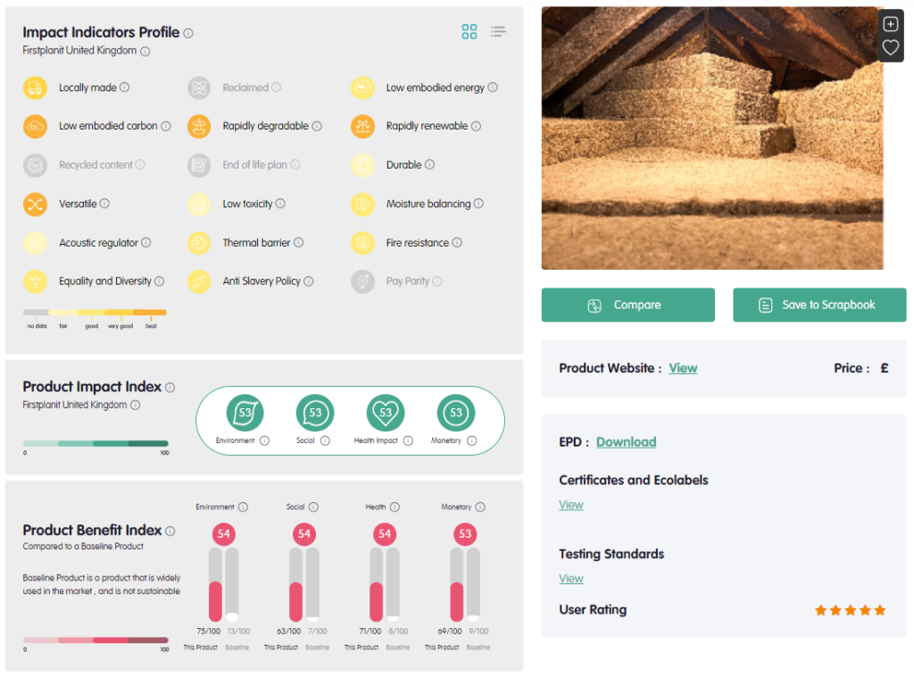
Task: Open info tooltip next to Impact Indicators Profile
Action: click(188, 33)
